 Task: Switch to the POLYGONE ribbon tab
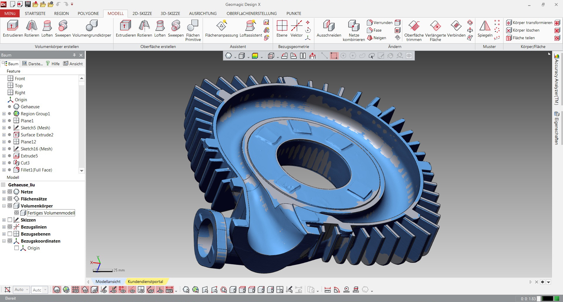tap(88, 13)
